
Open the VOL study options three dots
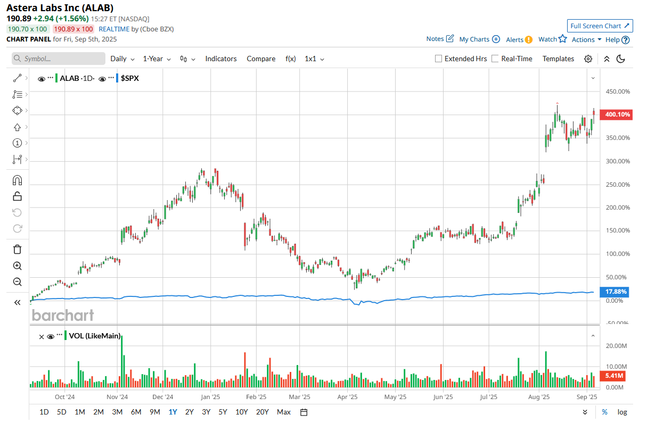point(59,336)
